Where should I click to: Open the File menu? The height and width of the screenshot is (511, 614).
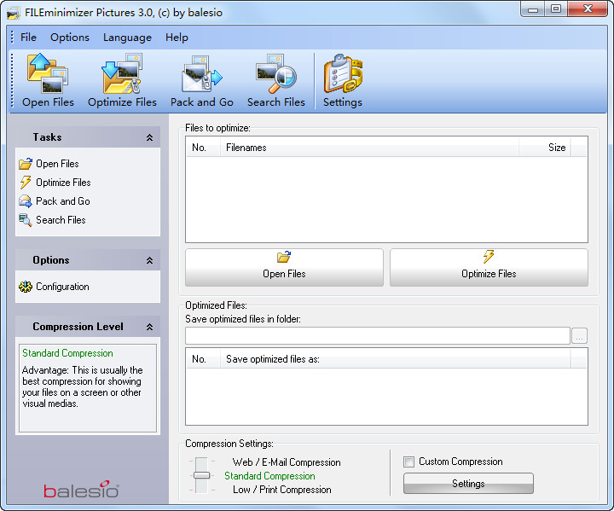pos(28,38)
